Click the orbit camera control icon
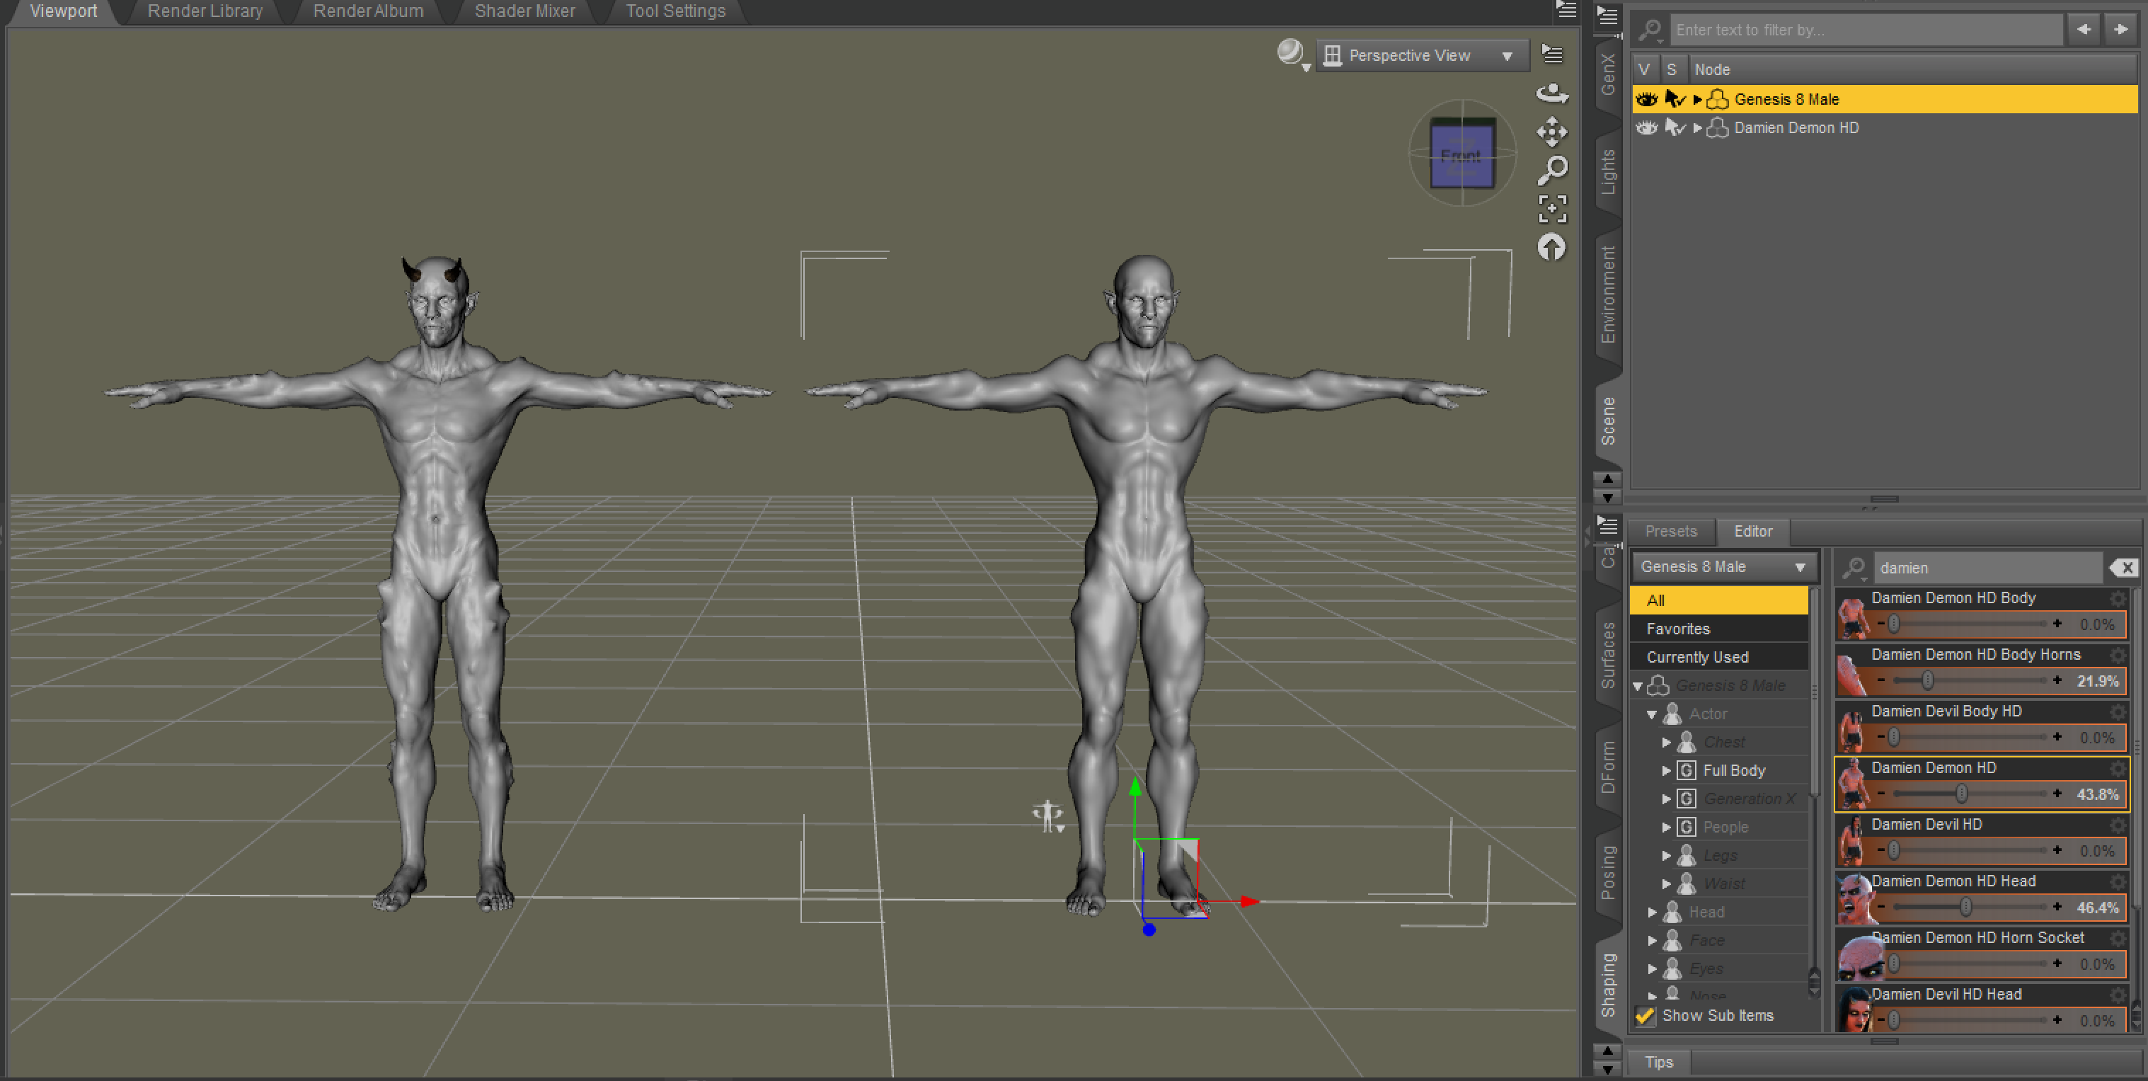This screenshot has width=2148, height=1081. 1552,93
